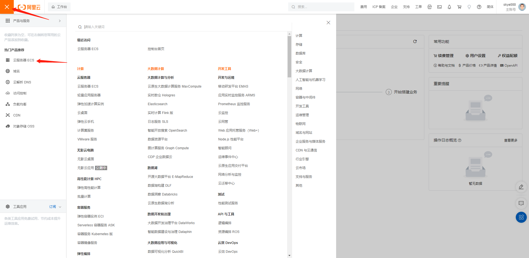Check notifications via the bell icon

[x=449, y=7]
